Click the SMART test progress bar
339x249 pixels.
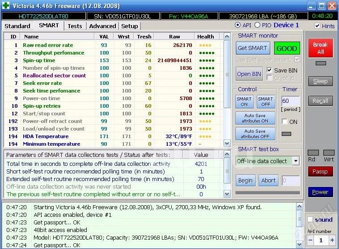(267, 192)
